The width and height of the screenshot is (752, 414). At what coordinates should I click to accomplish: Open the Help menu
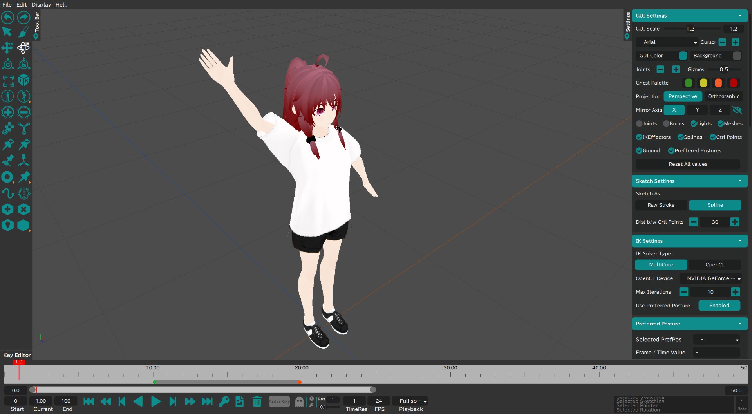coord(61,5)
